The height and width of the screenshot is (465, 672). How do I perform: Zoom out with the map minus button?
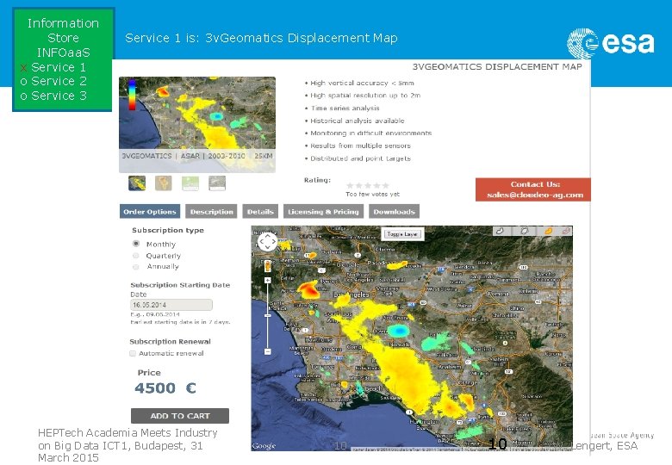coord(267,351)
